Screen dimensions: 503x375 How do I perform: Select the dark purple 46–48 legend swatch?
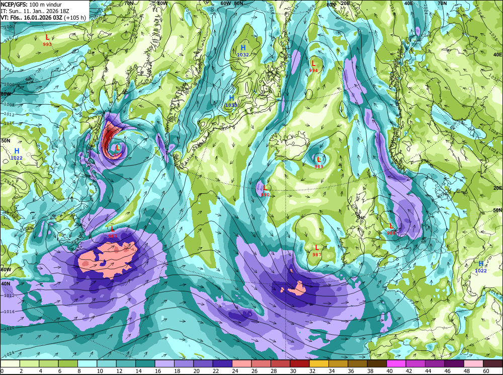tap(454, 363)
